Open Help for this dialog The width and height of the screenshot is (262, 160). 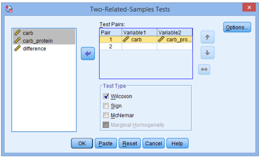point(177,143)
